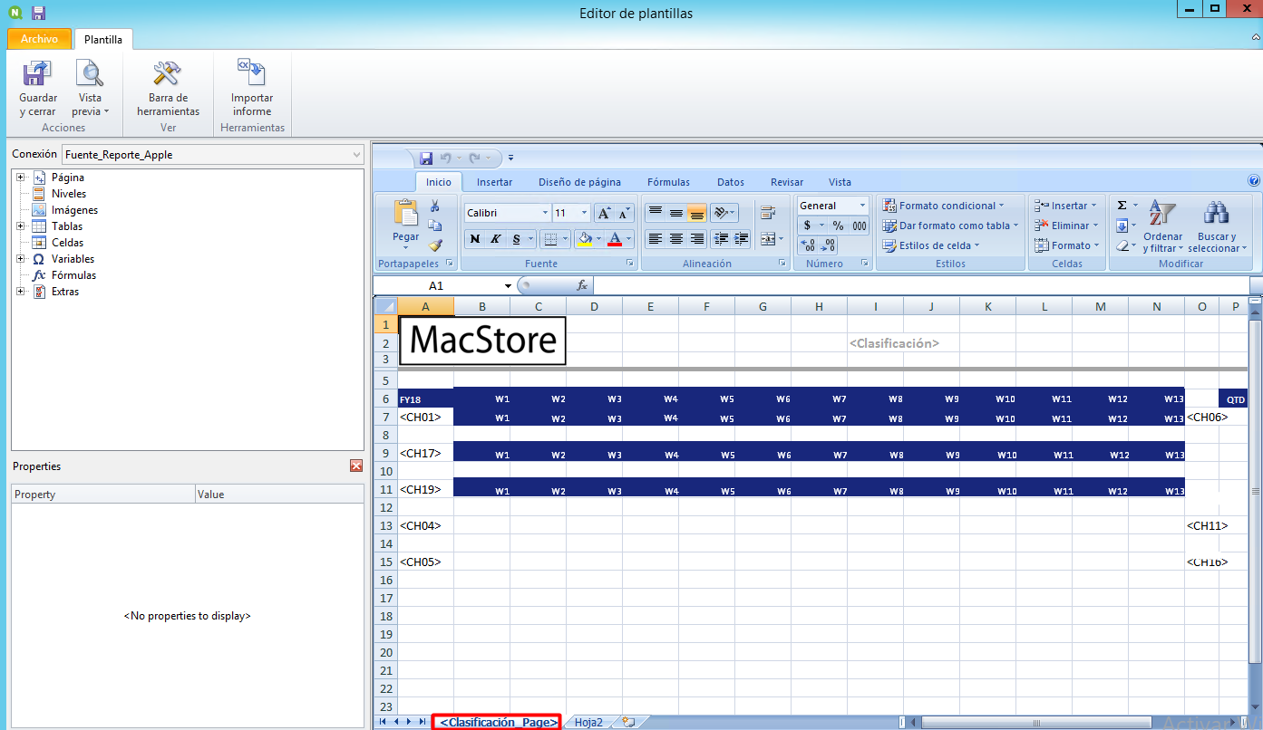Toggle top vertical alignment

(656, 213)
